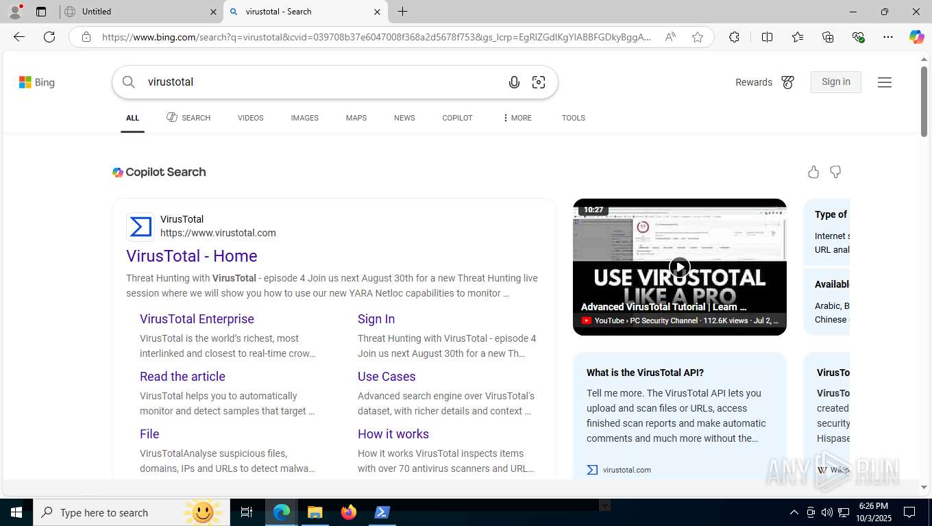Viewport: 932px width, 526px height.
Task: Add a new browser tab
Action: coord(403,12)
